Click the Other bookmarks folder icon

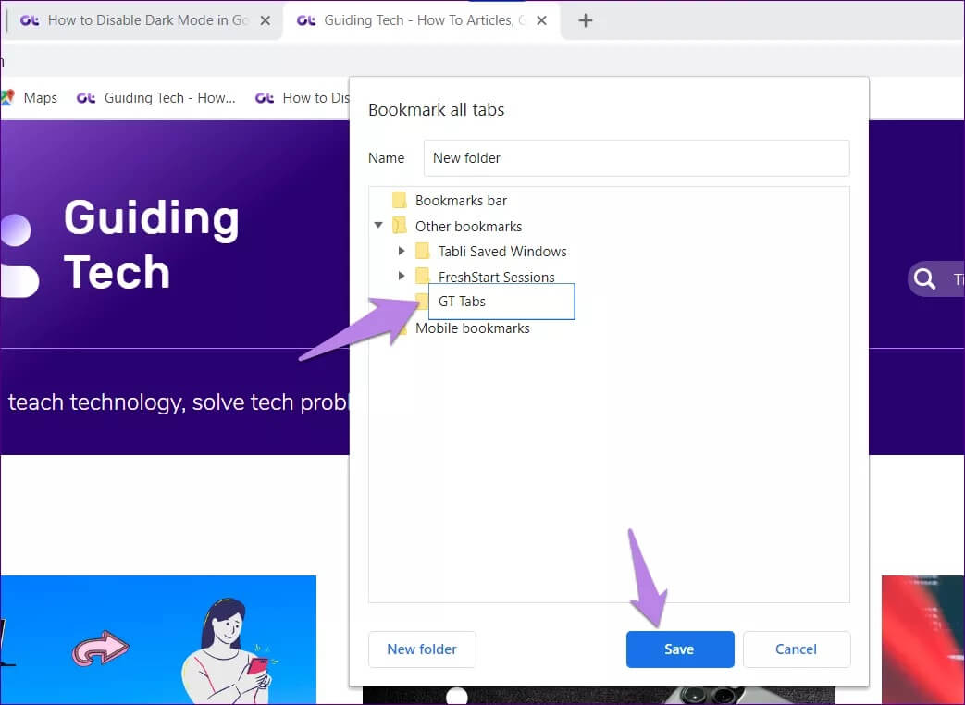click(400, 225)
